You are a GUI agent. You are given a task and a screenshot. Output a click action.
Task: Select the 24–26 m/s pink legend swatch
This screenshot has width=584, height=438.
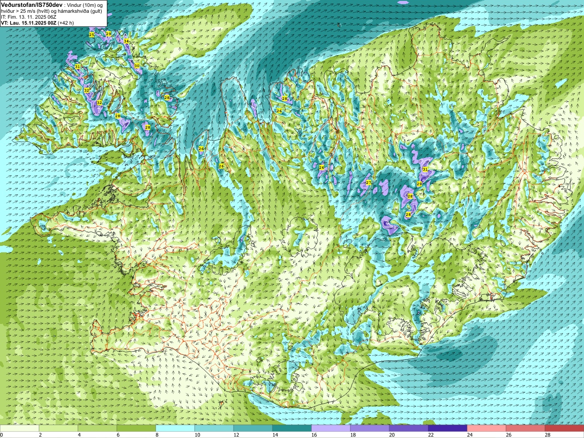point(487,428)
